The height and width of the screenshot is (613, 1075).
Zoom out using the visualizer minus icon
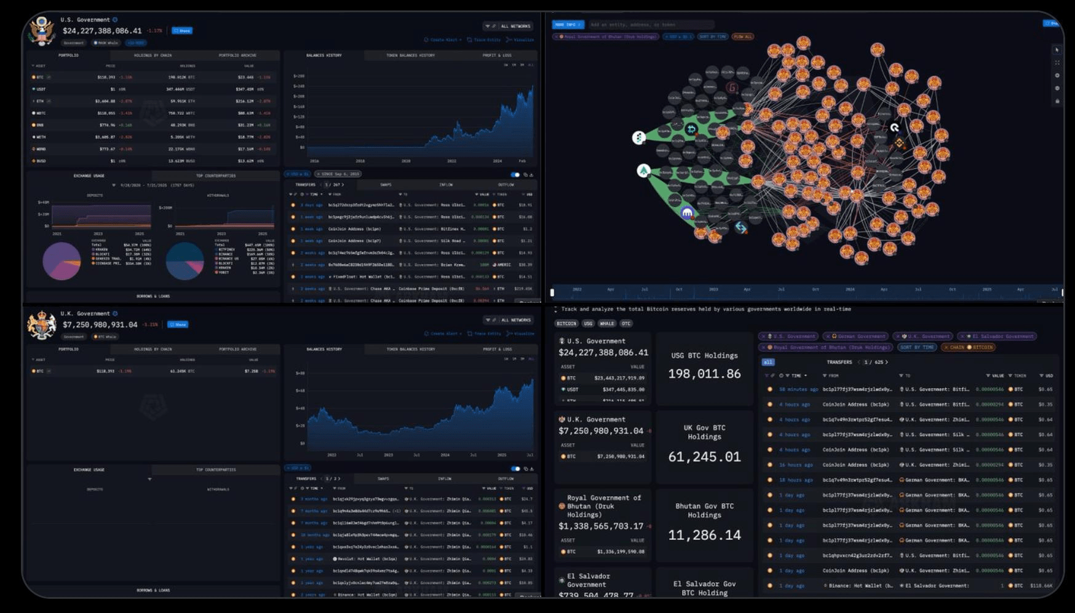pos(1057,88)
